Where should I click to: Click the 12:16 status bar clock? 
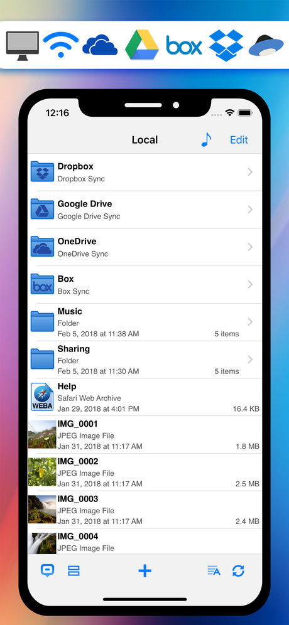pos(57,113)
